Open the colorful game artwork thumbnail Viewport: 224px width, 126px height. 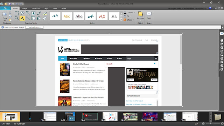[x=150, y=117]
